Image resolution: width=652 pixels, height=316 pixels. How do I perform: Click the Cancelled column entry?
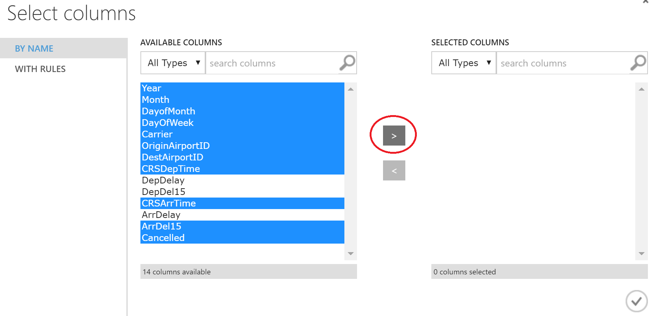pyautogui.click(x=163, y=238)
